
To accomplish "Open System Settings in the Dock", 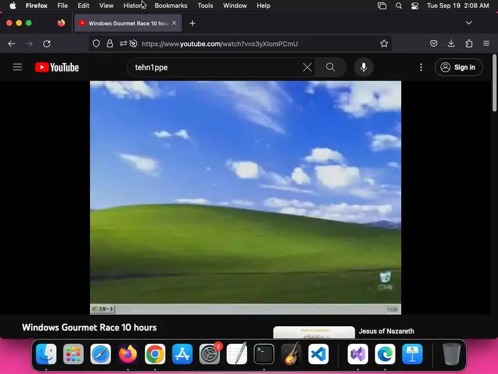I will coord(210,354).
